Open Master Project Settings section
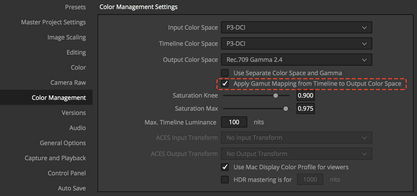The width and height of the screenshot is (417, 196). point(53,22)
